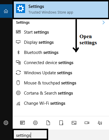Click the Wi-Fi signal icon
Viewport: 109px width, 140px height.
pyautogui.click(x=18, y=104)
